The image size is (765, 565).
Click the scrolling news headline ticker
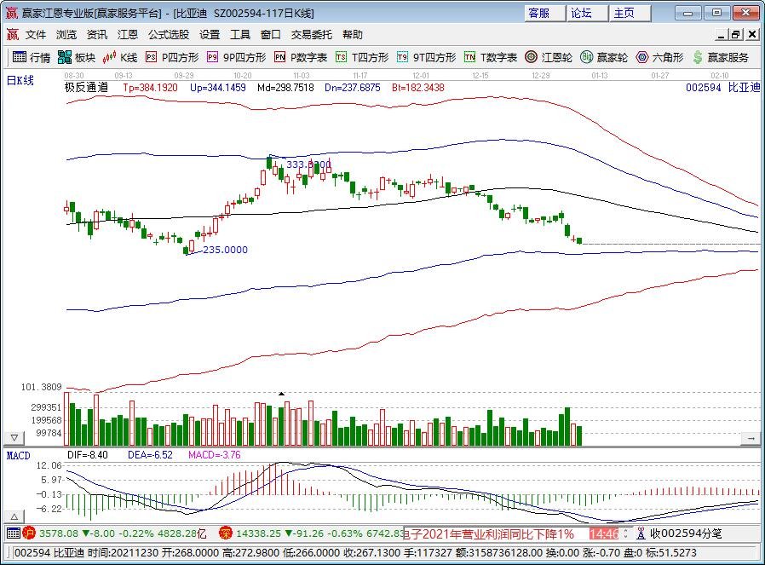click(489, 533)
